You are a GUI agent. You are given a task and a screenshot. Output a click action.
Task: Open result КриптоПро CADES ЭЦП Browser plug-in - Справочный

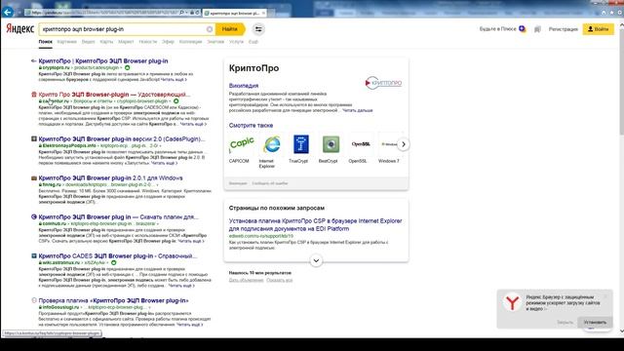click(117, 255)
